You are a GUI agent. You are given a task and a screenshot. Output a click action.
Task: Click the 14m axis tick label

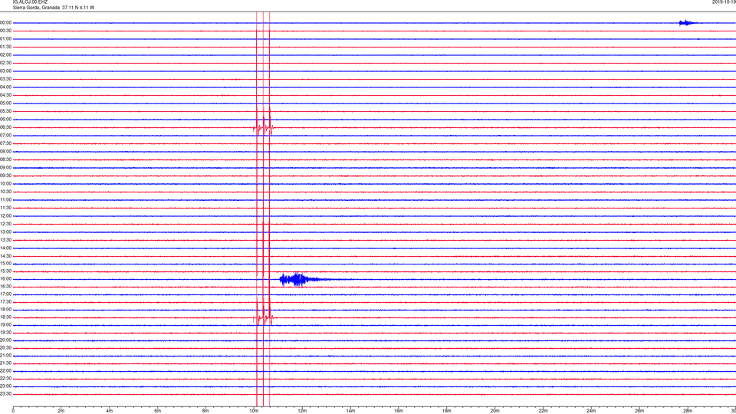pos(350,411)
